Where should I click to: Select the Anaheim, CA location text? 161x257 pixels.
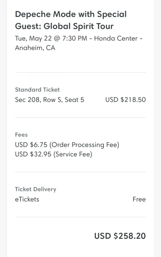[35, 48]
